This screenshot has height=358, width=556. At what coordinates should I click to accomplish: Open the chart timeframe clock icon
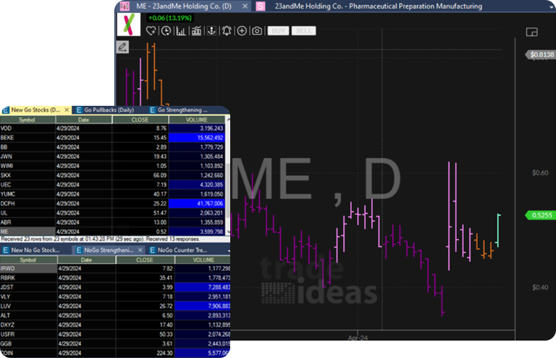[166, 31]
